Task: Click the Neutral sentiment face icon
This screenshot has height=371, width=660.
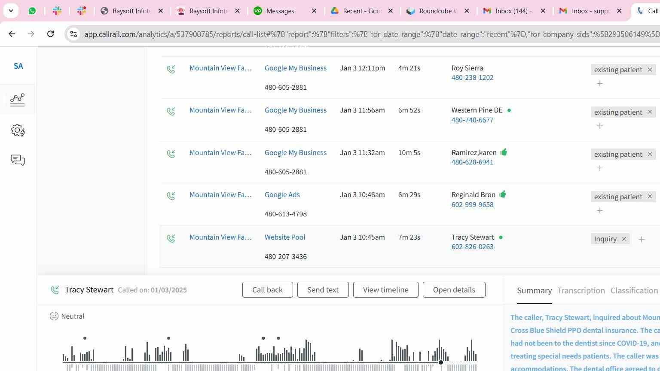Action: (x=54, y=316)
